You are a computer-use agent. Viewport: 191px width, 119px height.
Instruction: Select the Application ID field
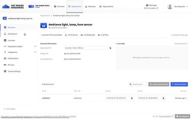(x=86, y=48)
